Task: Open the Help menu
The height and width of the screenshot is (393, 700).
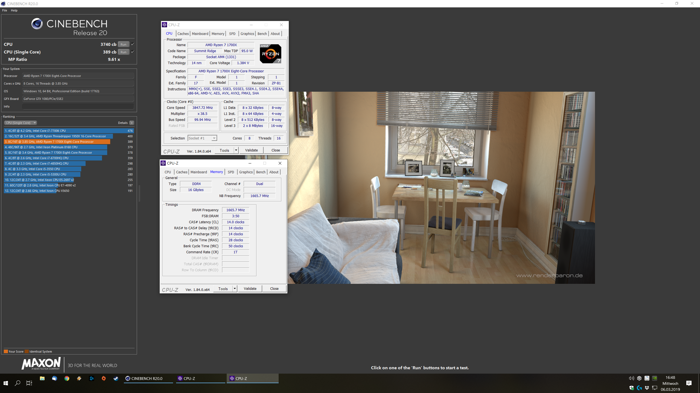Action: (14, 10)
